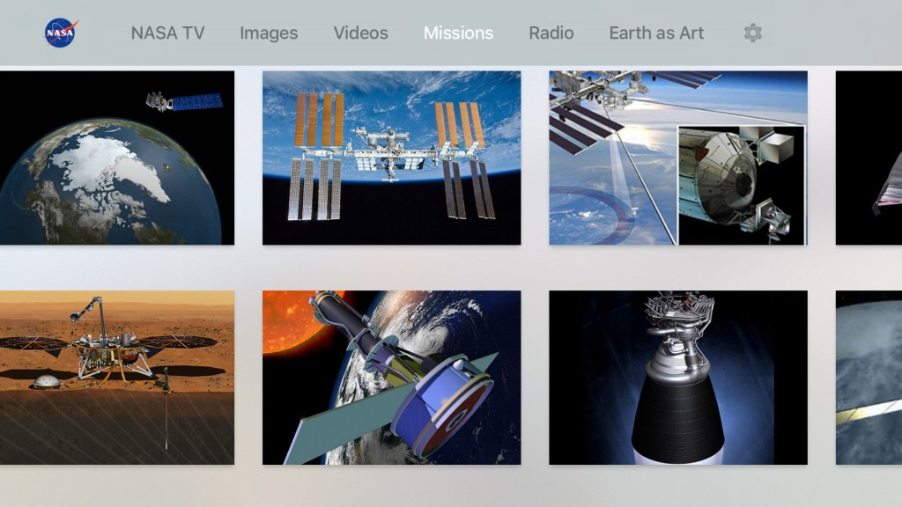Switch to the NASA TV tab

(x=167, y=33)
